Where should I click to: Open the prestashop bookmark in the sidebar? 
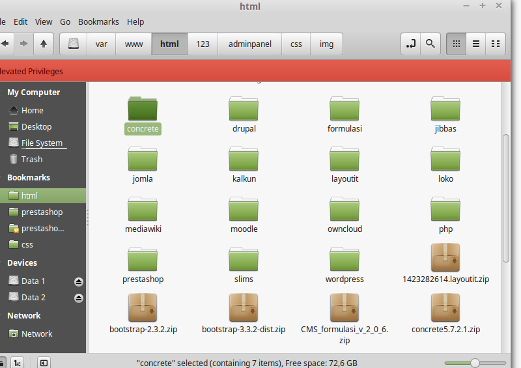[x=43, y=212]
